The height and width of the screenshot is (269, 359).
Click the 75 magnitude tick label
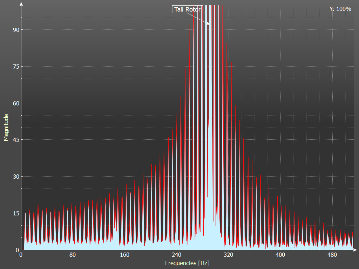pos(15,67)
